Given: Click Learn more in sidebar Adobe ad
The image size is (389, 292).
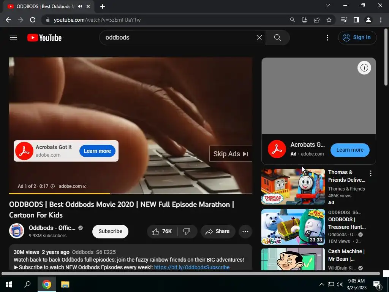Looking at the screenshot, I should 350,150.
